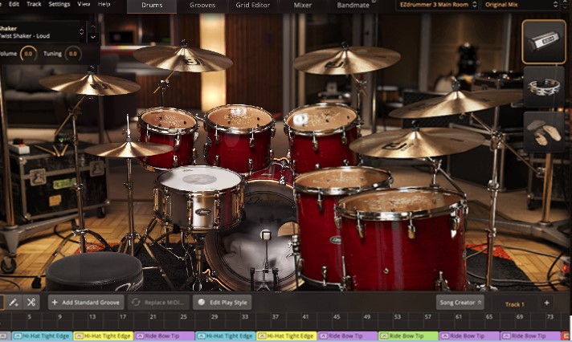
Task: Click the Edit Play Style button
Action: click(223, 303)
